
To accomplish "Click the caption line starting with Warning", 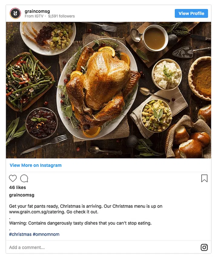I will pos(80,223).
